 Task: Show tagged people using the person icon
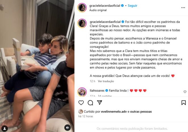pyautogui.click(x=5, y=129)
